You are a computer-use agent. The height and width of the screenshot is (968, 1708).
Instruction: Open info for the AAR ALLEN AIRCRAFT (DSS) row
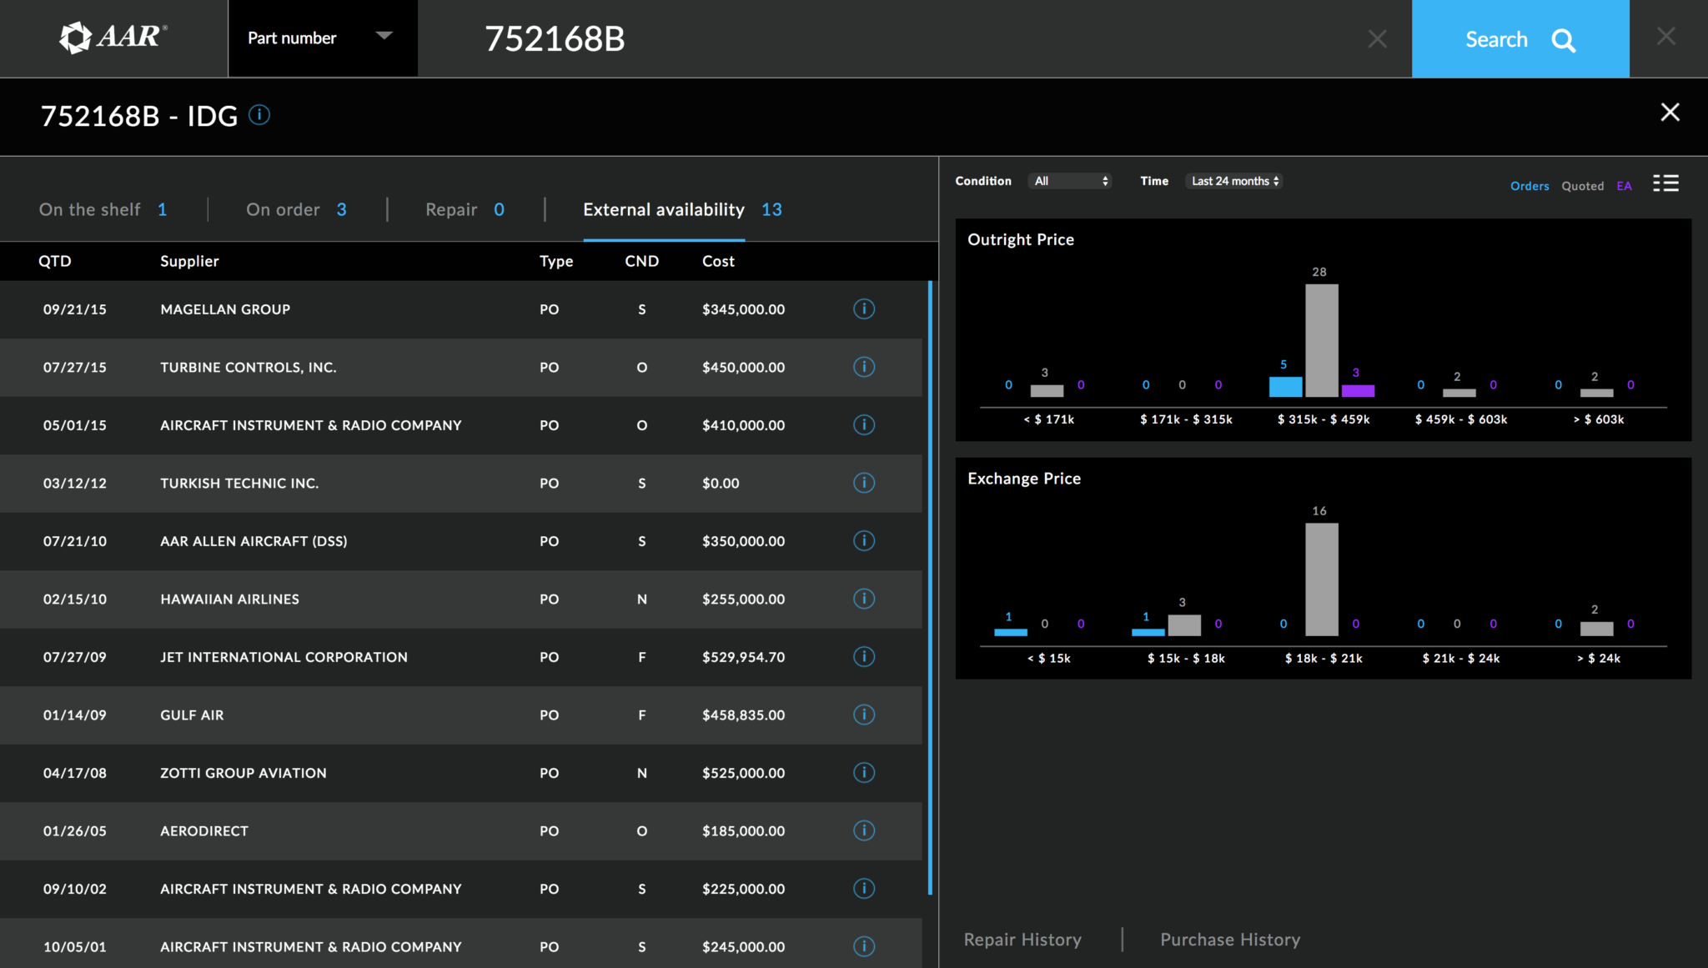click(x=864, y=541)
